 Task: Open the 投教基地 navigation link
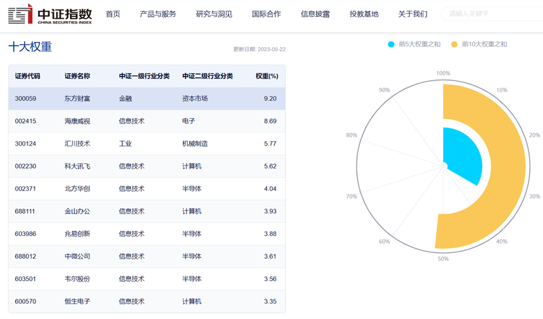[364, 14]
